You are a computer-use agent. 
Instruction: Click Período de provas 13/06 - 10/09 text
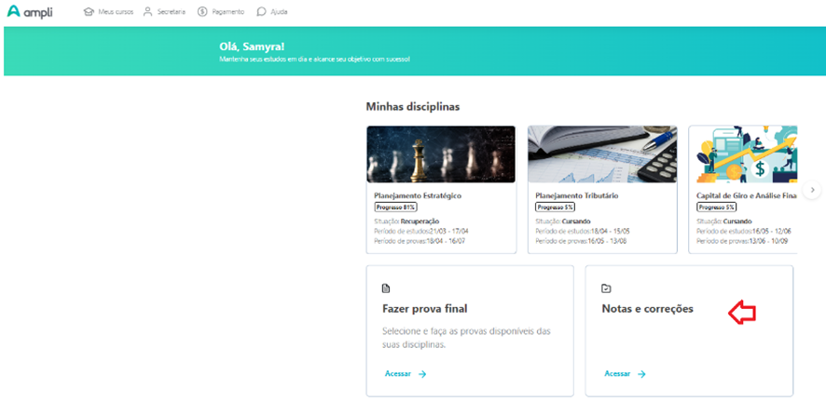742,241
